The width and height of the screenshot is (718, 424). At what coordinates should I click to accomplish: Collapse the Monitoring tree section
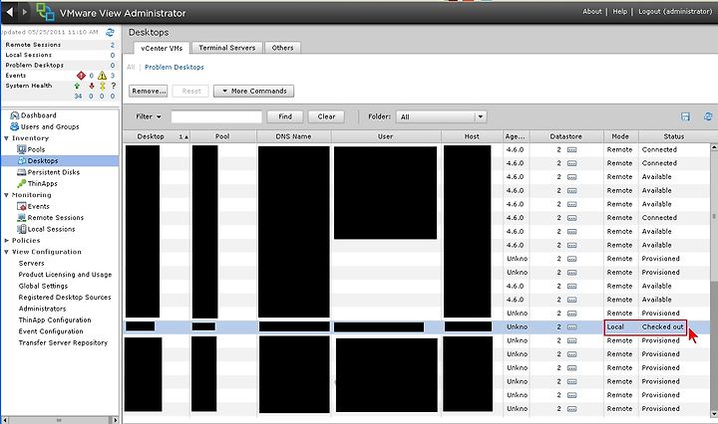(6, 195)
